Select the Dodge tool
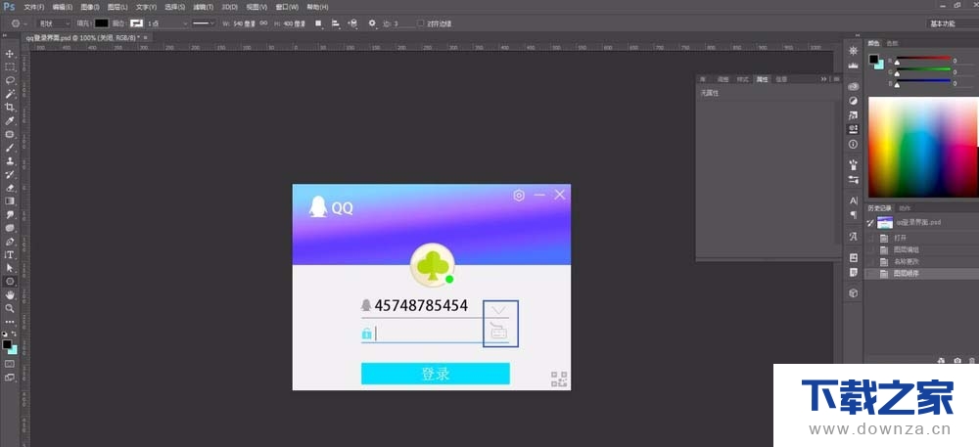The width and height of the screenshot is (979, 447). tap(10, 228)
